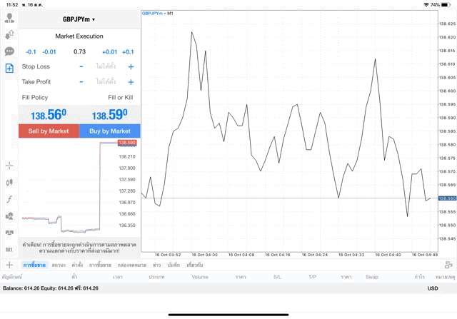Increase Stop Loss with plus button
This screenshot has width=457, height=319.
(131, 66)
